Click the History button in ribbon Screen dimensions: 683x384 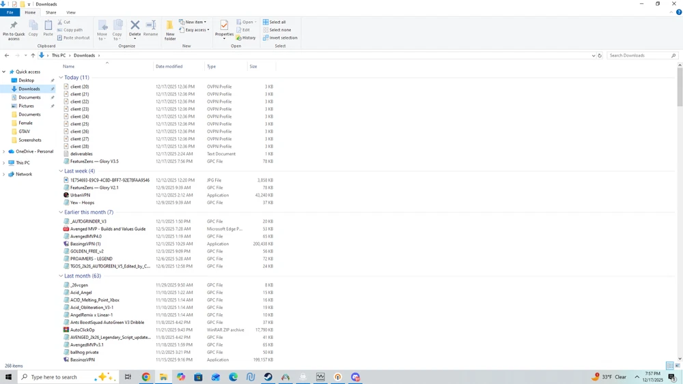[x=246, y=38]
